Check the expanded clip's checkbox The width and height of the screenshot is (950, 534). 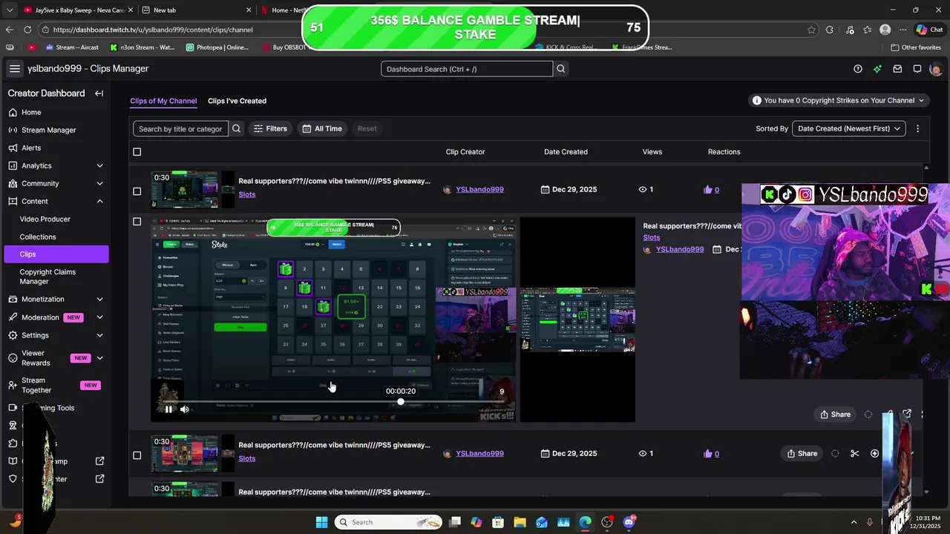[x=137, y=222]
